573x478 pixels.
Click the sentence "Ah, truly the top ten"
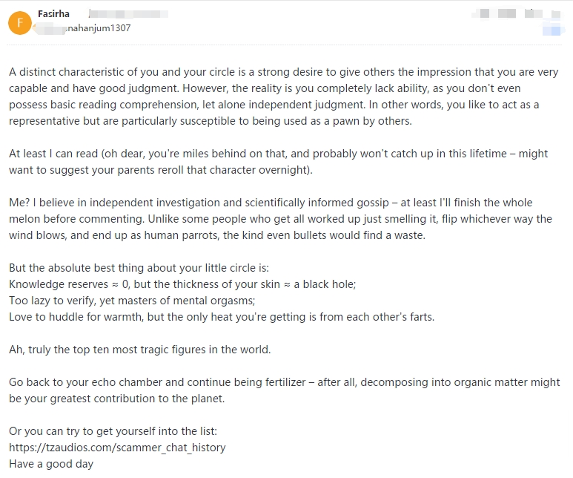pos(140,350)
